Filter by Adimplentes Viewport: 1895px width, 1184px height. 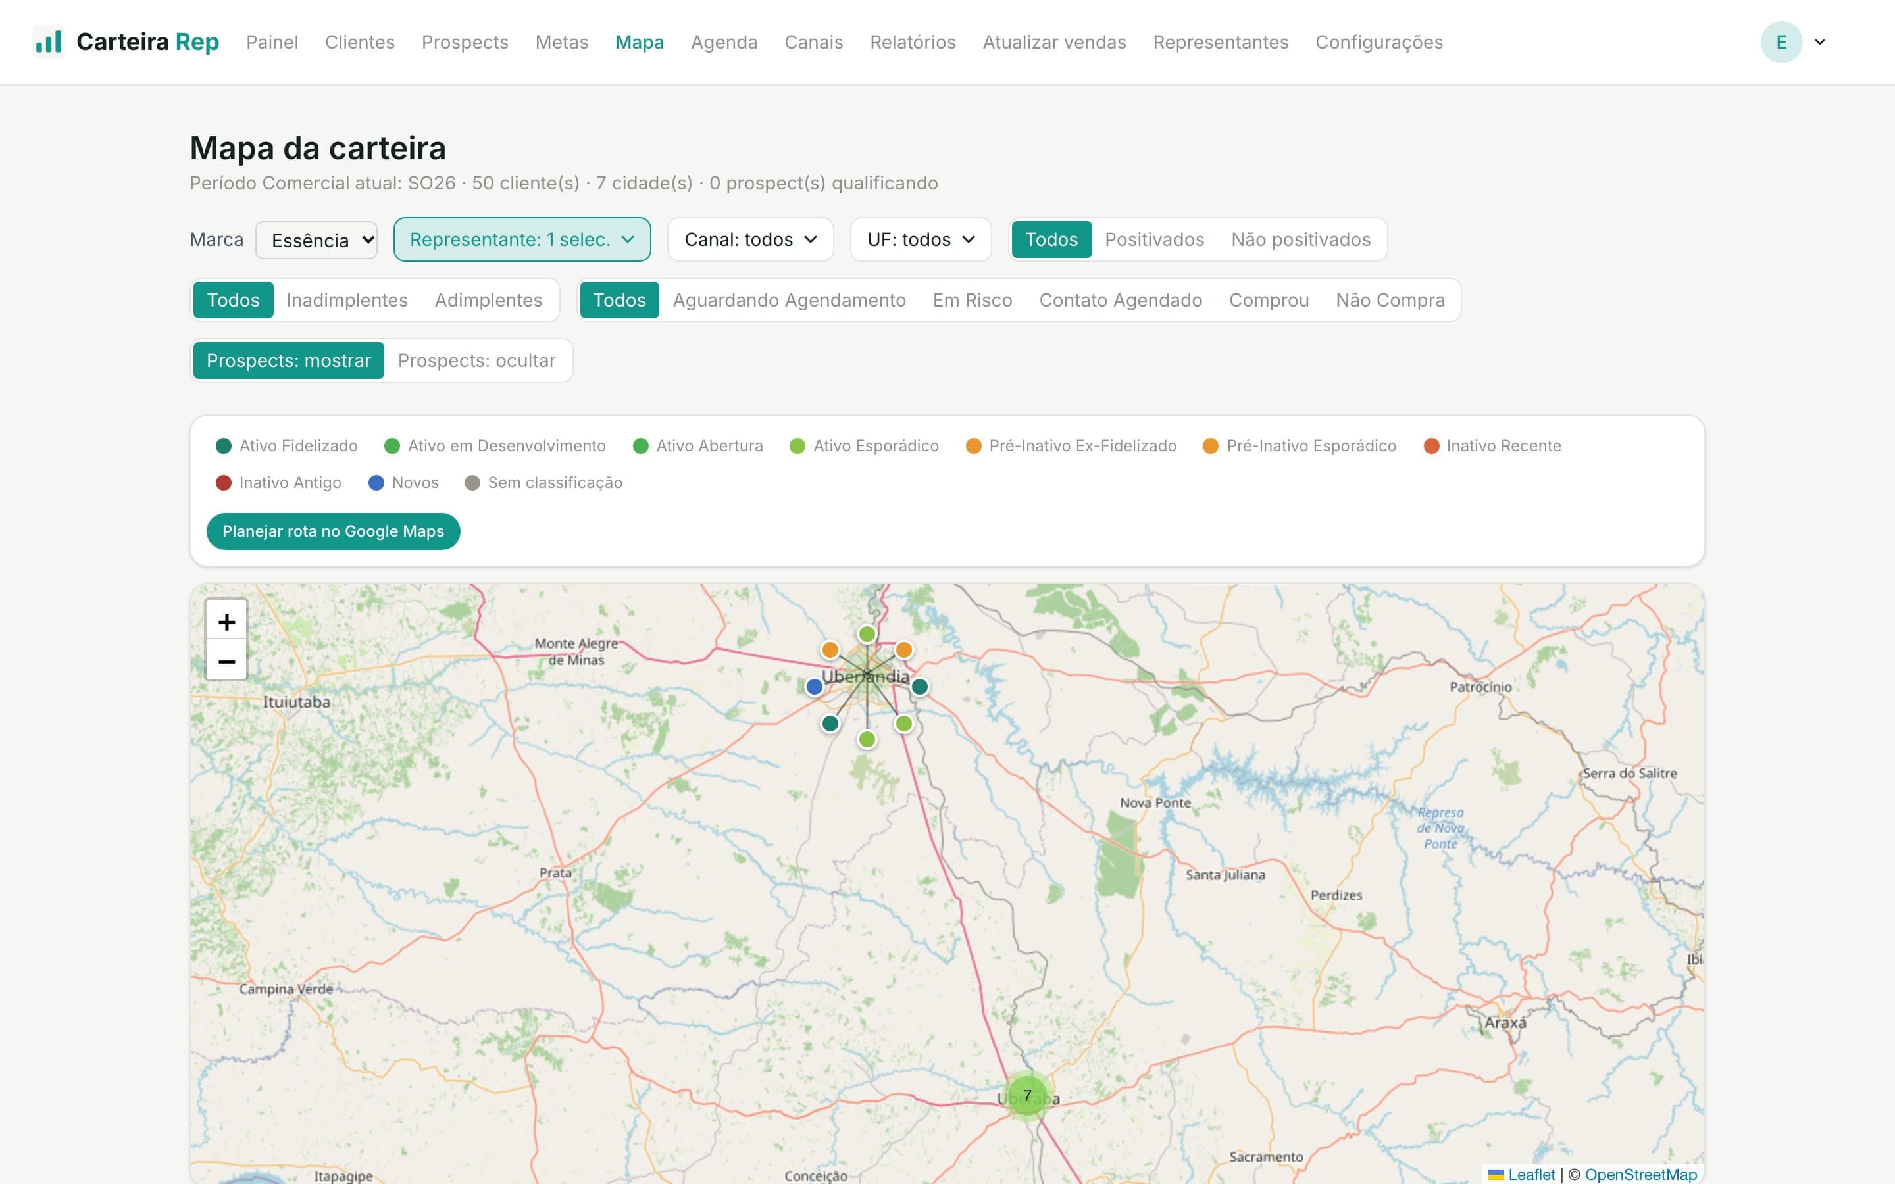click(489, 300)
